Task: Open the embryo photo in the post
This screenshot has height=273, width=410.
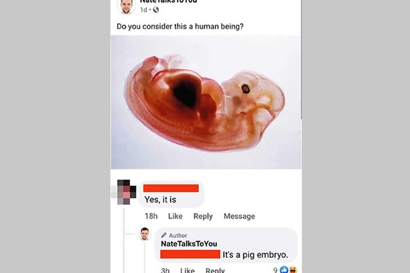Action: 206,102
